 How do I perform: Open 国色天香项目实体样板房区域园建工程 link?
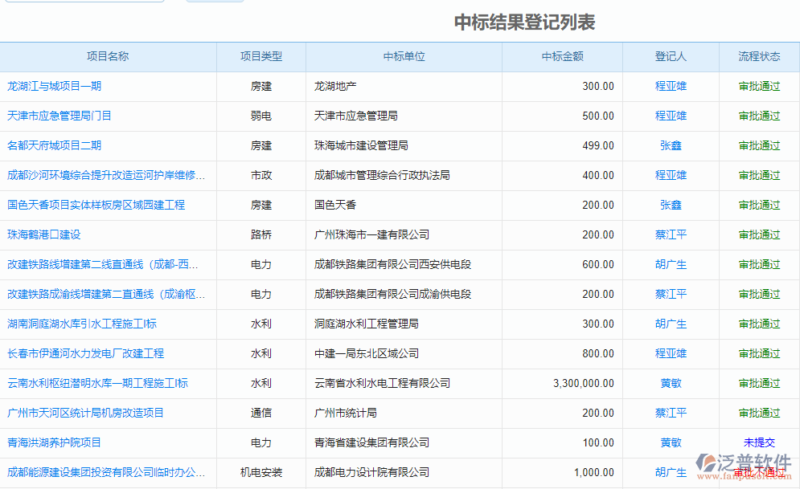(96, 205)
